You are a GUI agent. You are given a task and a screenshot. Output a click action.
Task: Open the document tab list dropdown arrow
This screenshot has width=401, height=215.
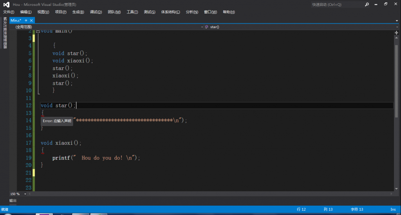coord(397,21)
